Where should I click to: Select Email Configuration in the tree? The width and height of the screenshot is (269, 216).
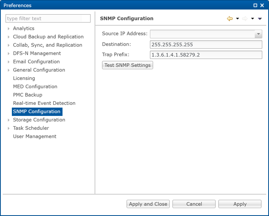coord(36,62)
